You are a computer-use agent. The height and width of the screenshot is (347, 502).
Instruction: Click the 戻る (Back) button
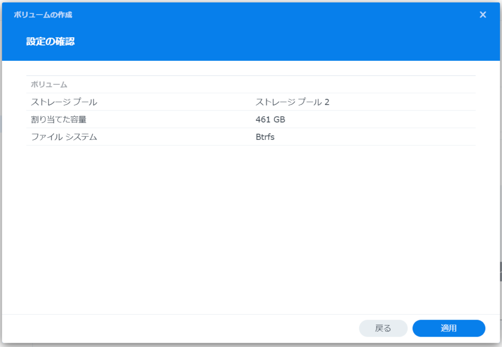click(383, 328)
